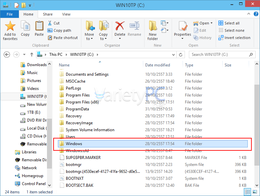The height and width of the screenshot is (196, 260).
Task: Click the Forward navigation arrow
Action: click(16, 55)
